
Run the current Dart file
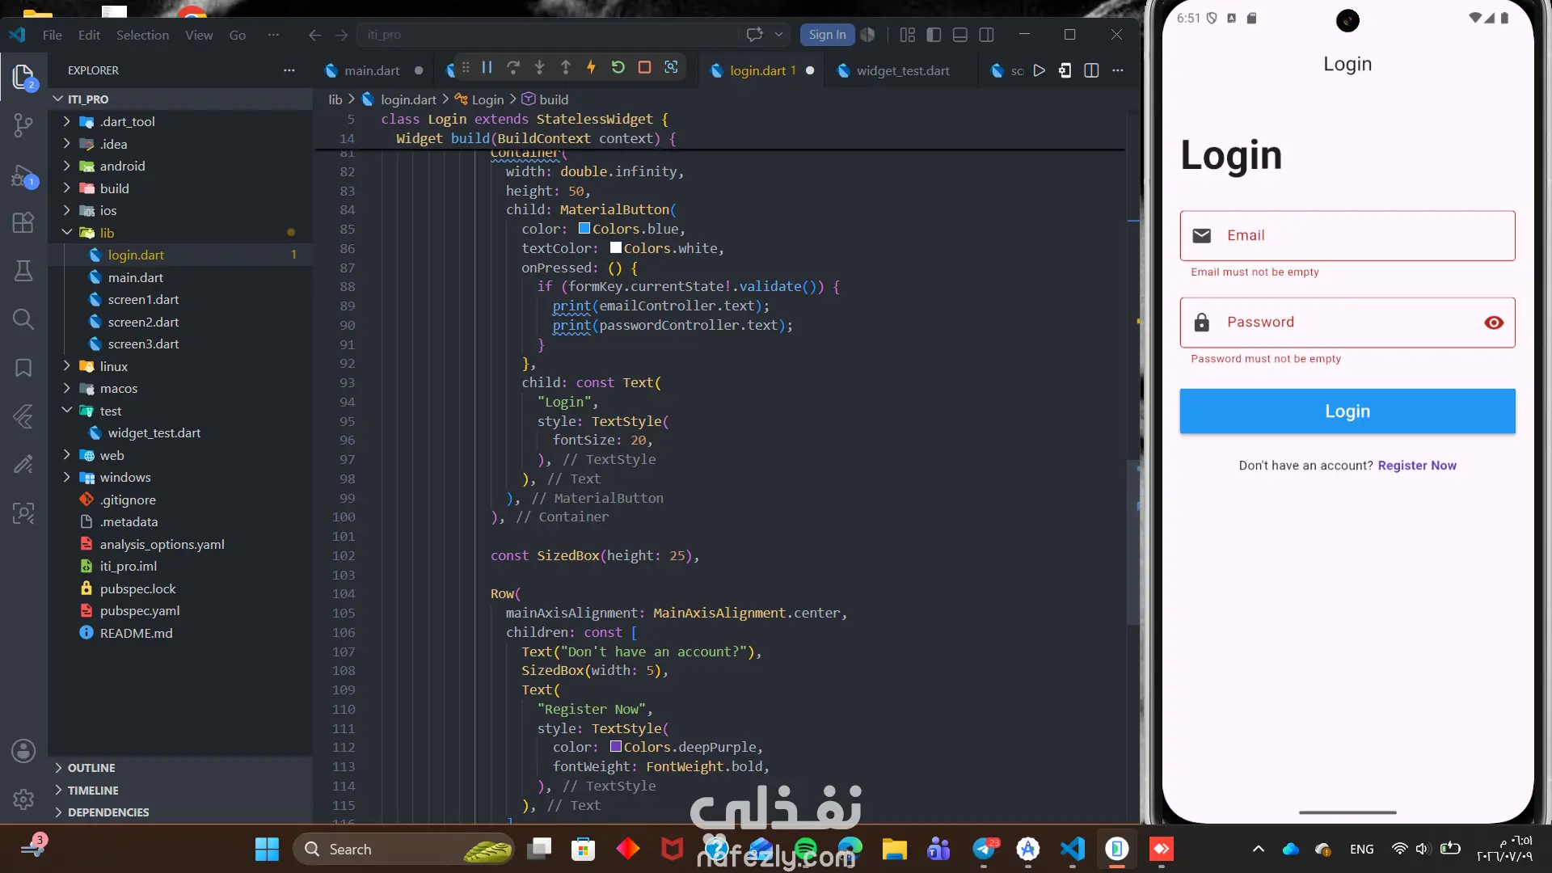(1040, 70)
